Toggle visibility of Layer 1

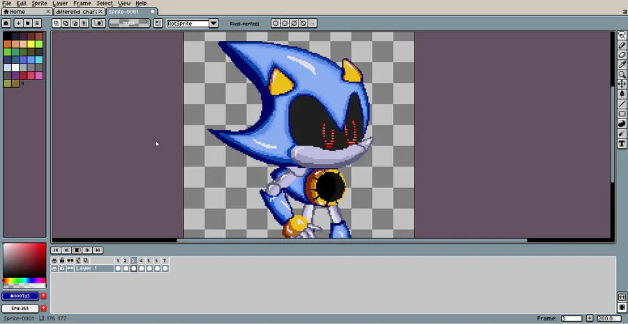[x=54, y=268]
